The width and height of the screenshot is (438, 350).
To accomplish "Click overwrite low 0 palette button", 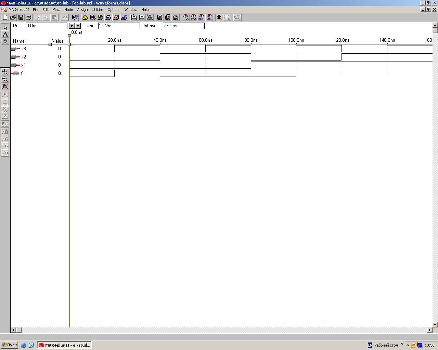I will point(5,95).
